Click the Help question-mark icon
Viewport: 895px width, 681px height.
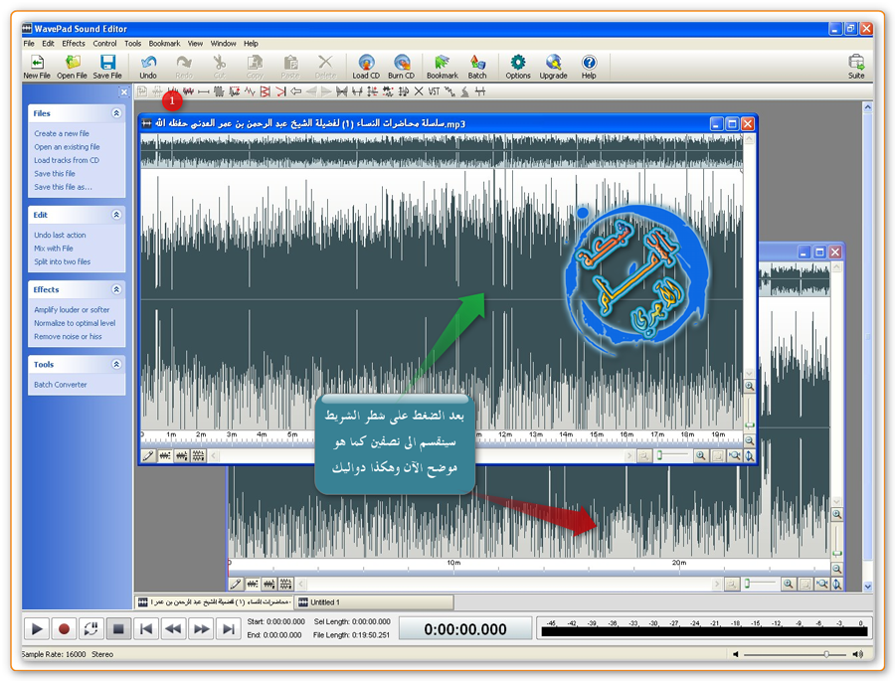(x=589, y=67)
